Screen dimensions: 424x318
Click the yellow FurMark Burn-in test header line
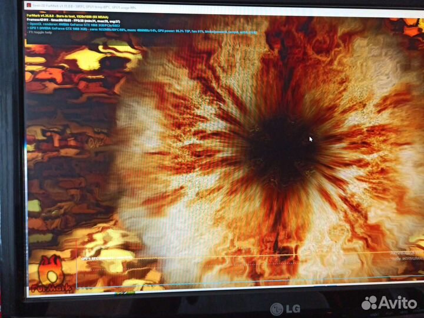[68, 16]
